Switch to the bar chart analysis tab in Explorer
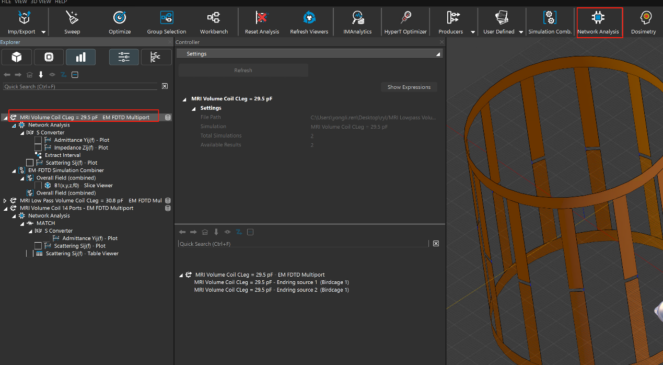This screenshot has width=663, height=365. 80,57
